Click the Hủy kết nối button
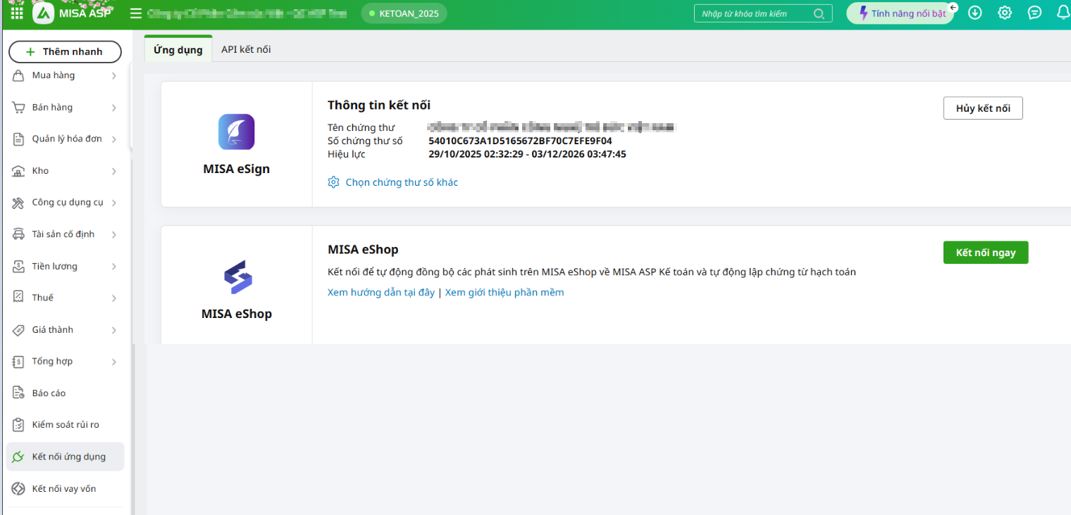The height and width of the screenshot is (515, 1071). 982,108
